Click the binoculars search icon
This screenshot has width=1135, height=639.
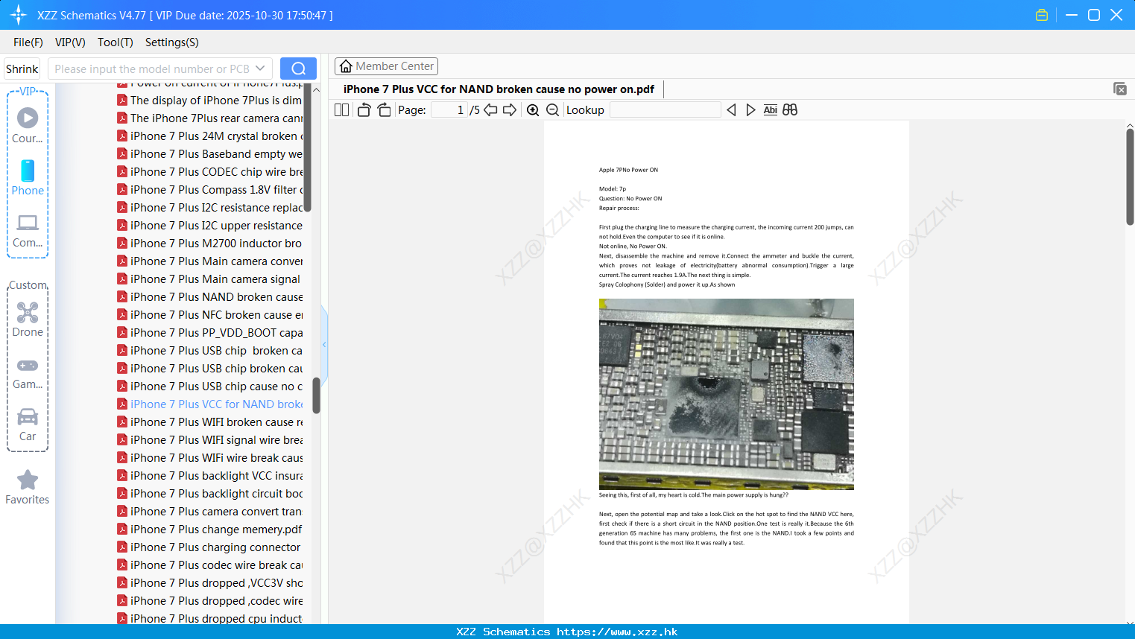tap(790, 110)
